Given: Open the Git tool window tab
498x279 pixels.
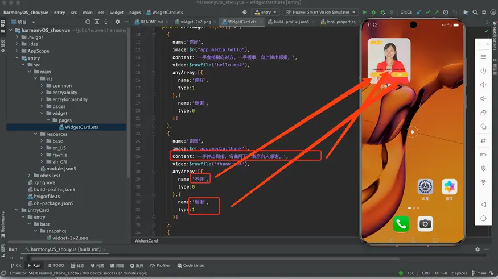Looking at the screenshot, I should (x=15, y=265).
